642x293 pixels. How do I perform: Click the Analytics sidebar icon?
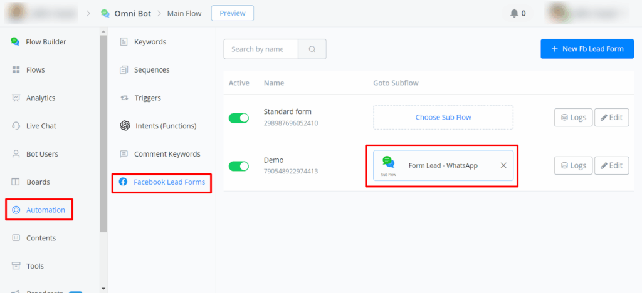pyautogui.click(x=16, y=98)
